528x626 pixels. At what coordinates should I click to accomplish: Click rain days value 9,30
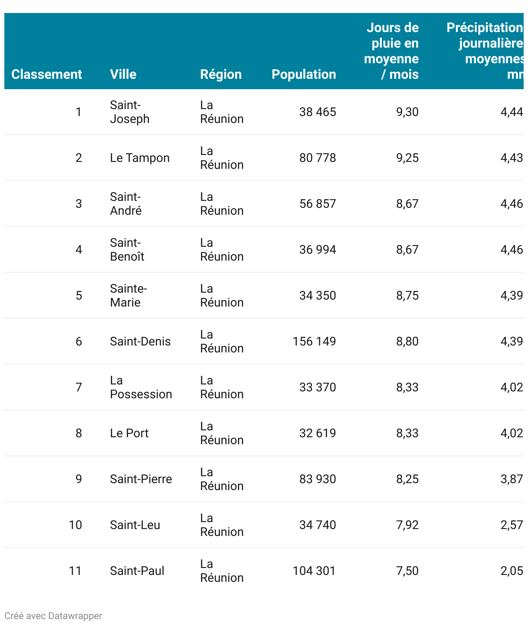[407, 112]
